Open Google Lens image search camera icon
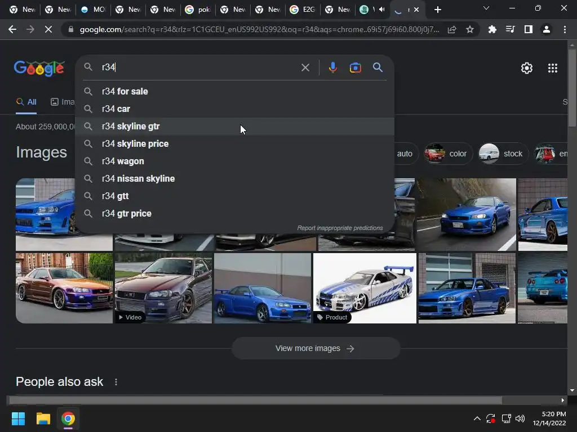 (x=355, y=67)
